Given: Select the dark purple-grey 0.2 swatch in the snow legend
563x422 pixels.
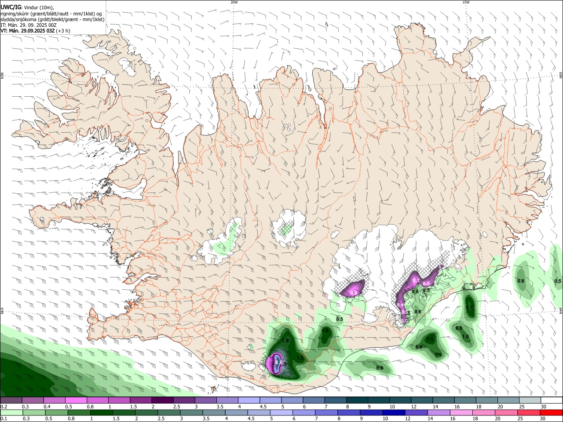Looking at the screenshot, I should 11,400.
